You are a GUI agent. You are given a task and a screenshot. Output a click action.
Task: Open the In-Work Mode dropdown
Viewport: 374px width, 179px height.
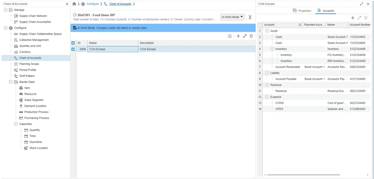[x=232, y=17]
